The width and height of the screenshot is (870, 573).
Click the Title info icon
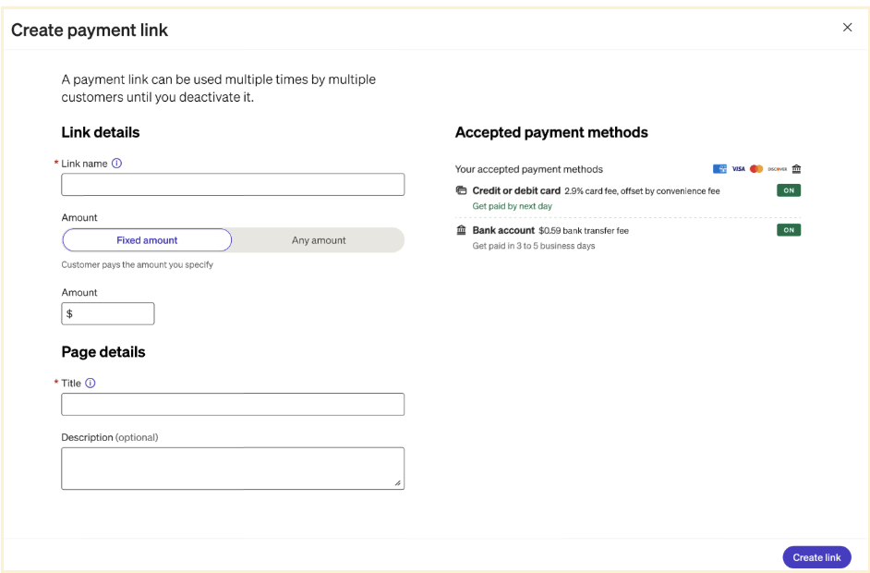(x=91, y=384)
